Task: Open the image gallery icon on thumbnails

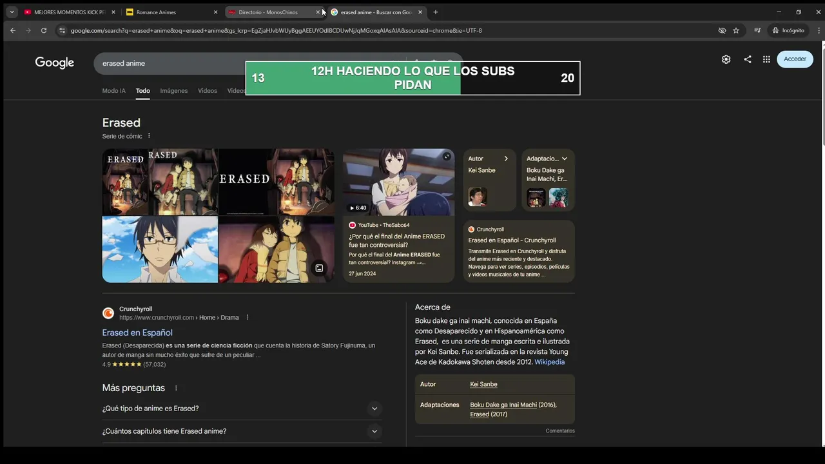Action: 319,268
